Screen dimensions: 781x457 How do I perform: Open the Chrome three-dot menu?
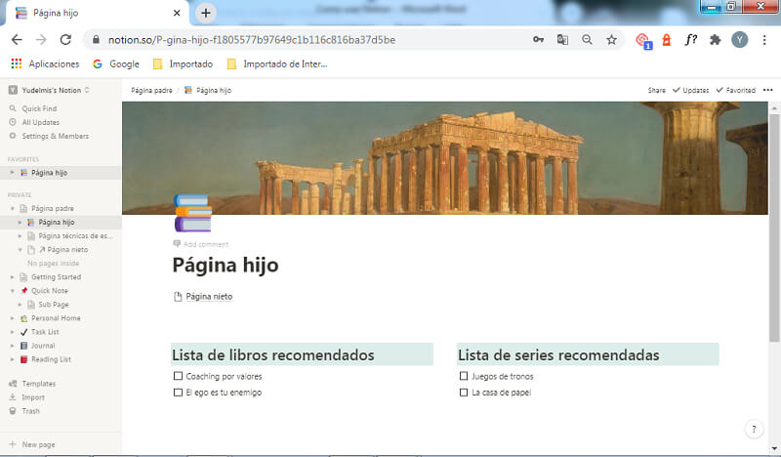764,40
